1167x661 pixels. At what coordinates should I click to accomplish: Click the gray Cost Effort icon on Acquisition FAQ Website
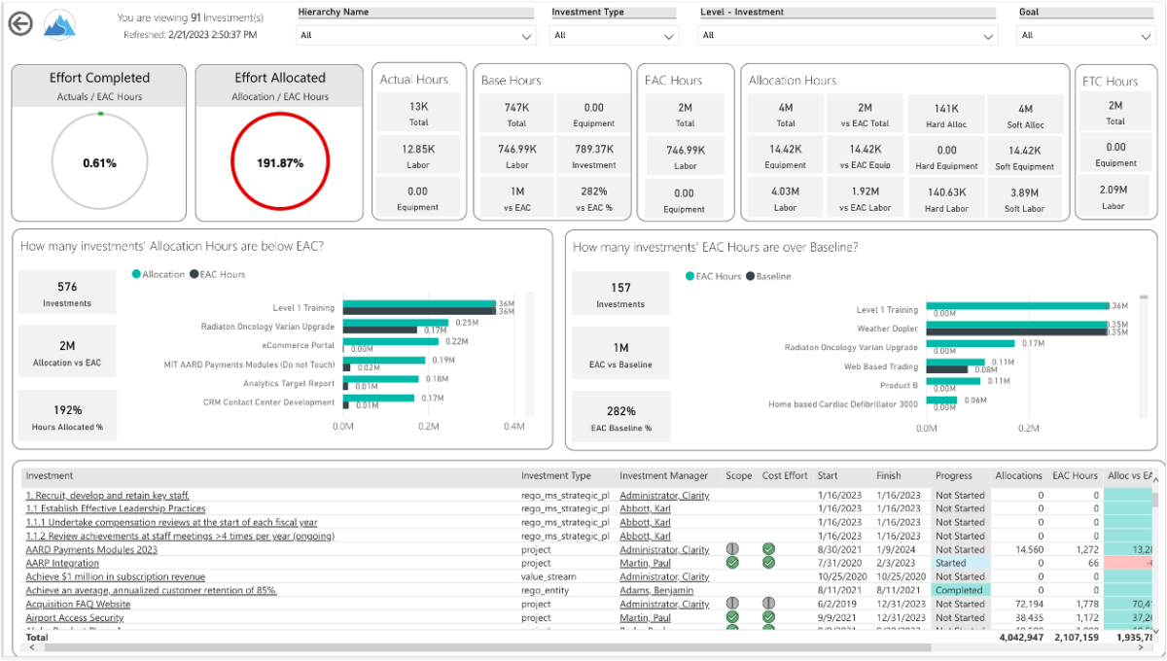[768, 604]
